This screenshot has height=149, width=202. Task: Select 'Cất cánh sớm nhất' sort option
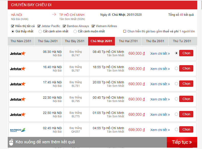(x=40, y=31)
